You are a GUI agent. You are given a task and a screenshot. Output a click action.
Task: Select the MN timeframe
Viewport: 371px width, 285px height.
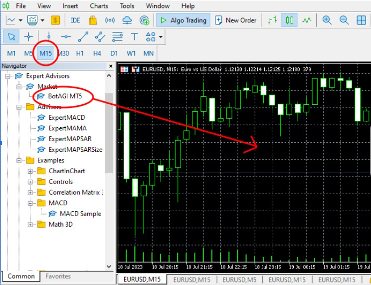[x=149, y=53]
